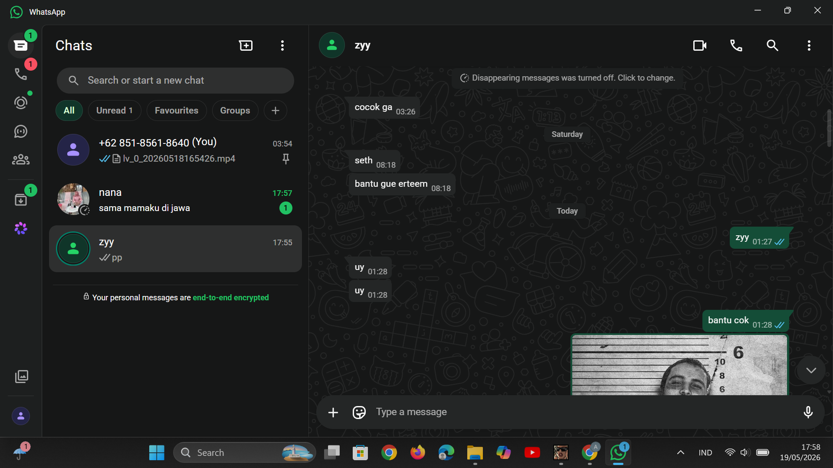Open the Status updates icon
The width and height of the screenshot is (833, 468).
[x=20, y=103]
